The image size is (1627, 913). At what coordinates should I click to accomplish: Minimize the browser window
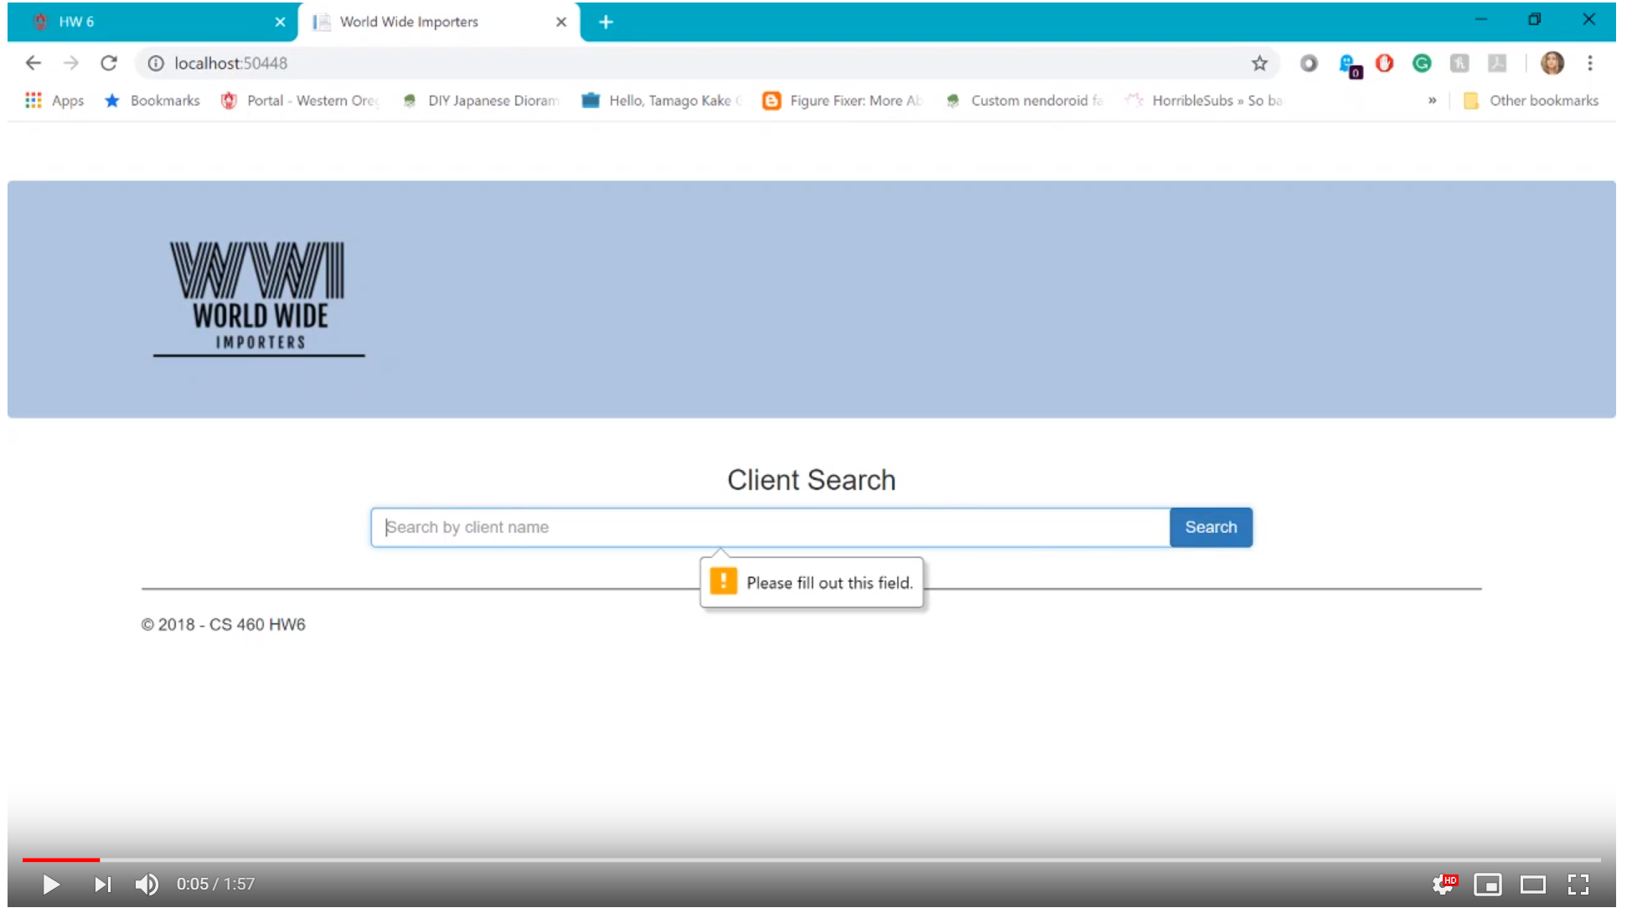coord(1480,19)
